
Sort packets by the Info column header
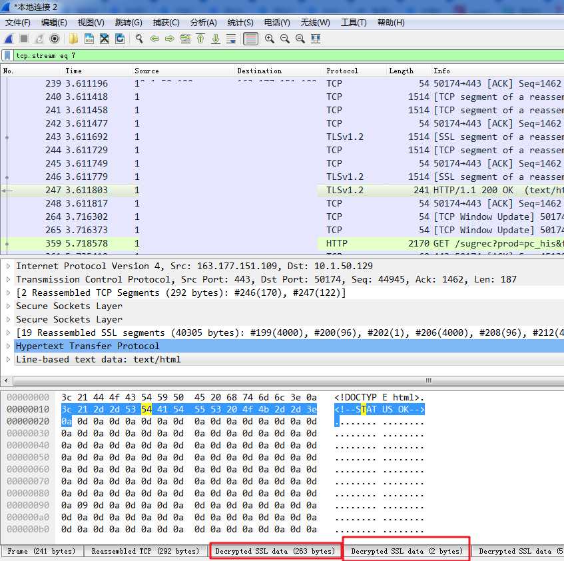pyautogui.click(x=497, y=71)
